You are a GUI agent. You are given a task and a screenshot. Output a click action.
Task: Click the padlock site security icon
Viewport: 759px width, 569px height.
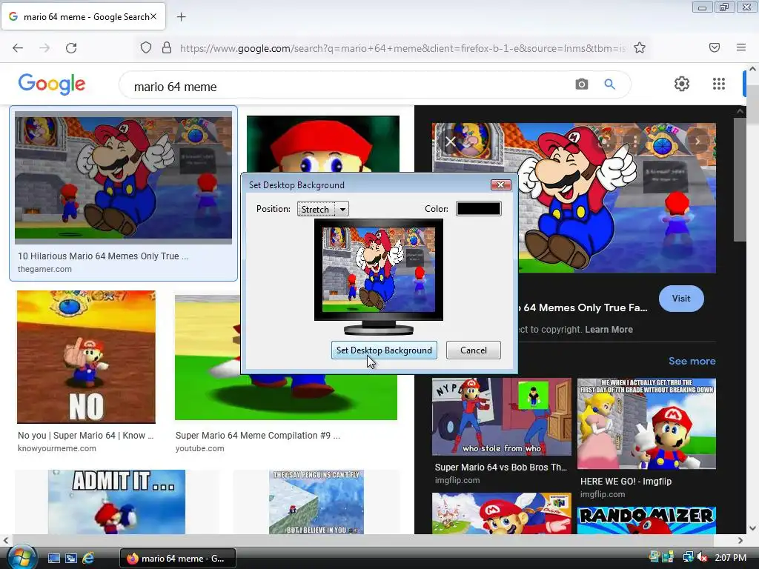tap(167, 48)
